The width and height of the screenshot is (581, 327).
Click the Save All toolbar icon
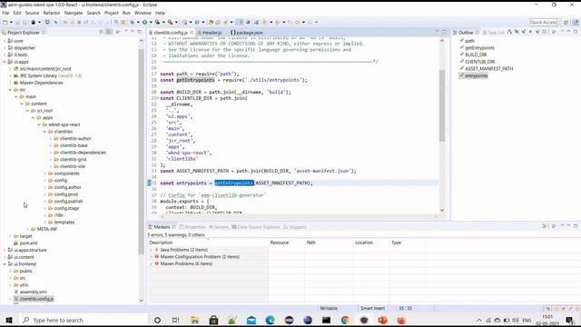pyautogui.click(x=25, y=22)
